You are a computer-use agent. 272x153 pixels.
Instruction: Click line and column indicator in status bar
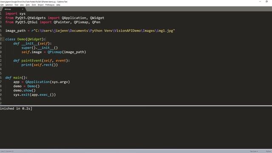7,151
